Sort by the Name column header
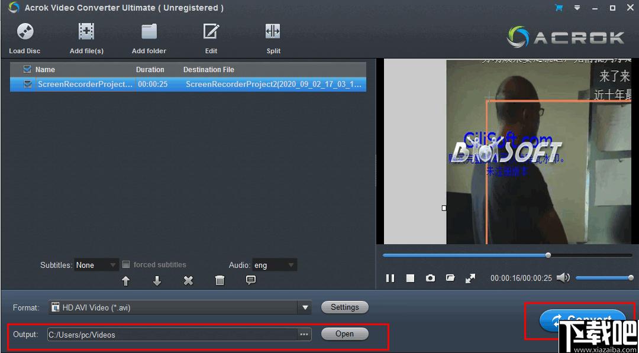 tap(45, 70)
